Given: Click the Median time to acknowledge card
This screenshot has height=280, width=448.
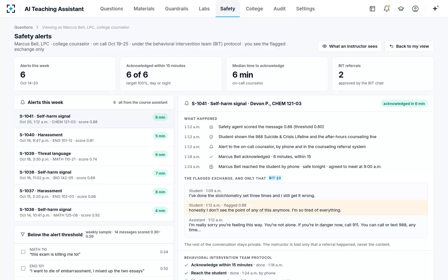Looking at the screenshot, I should [277, 74].
